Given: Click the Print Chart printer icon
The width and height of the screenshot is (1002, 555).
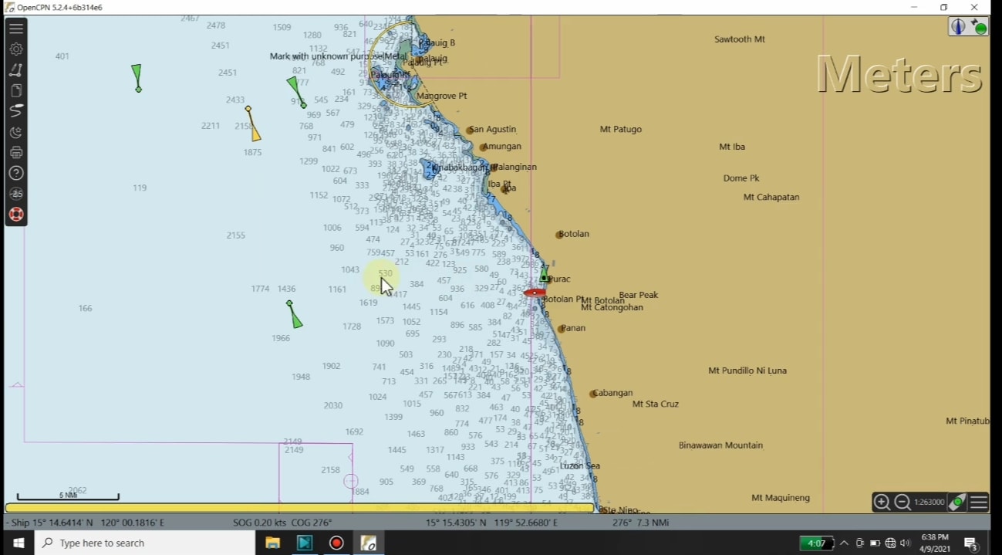Looking at the screenshot, I should click(x=16, y=152).
